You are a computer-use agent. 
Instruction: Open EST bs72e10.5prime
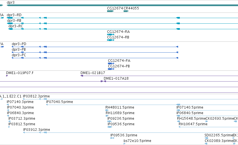click(137, 141)
